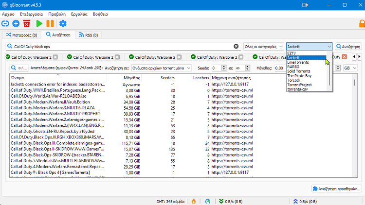Select EZTV from plugin list
This screenshot has height=205, width=365.
(x=308, y=53)
